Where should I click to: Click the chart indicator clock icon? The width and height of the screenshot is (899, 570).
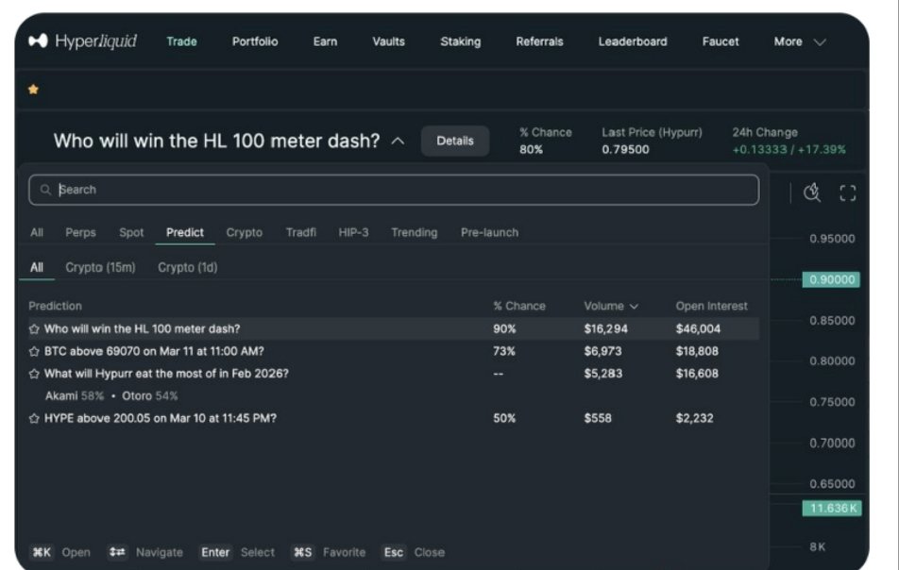pyautogui.click(x=812, y=193)
